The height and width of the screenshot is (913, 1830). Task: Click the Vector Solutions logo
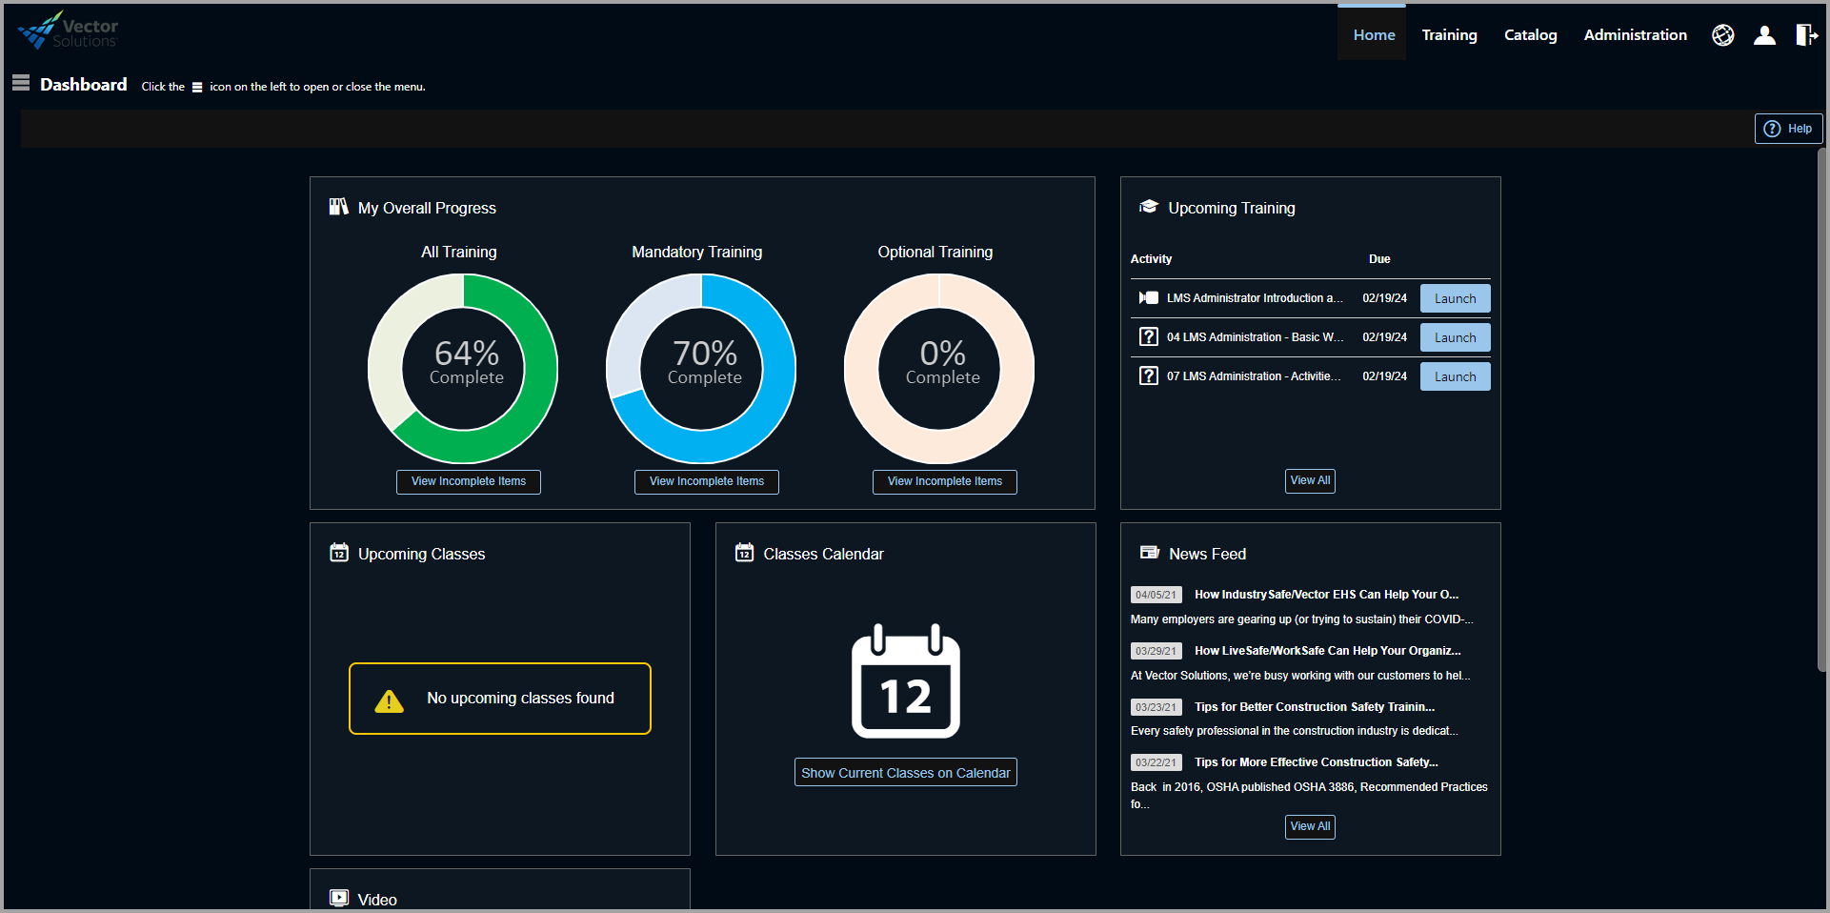click(x=67, y=30)
